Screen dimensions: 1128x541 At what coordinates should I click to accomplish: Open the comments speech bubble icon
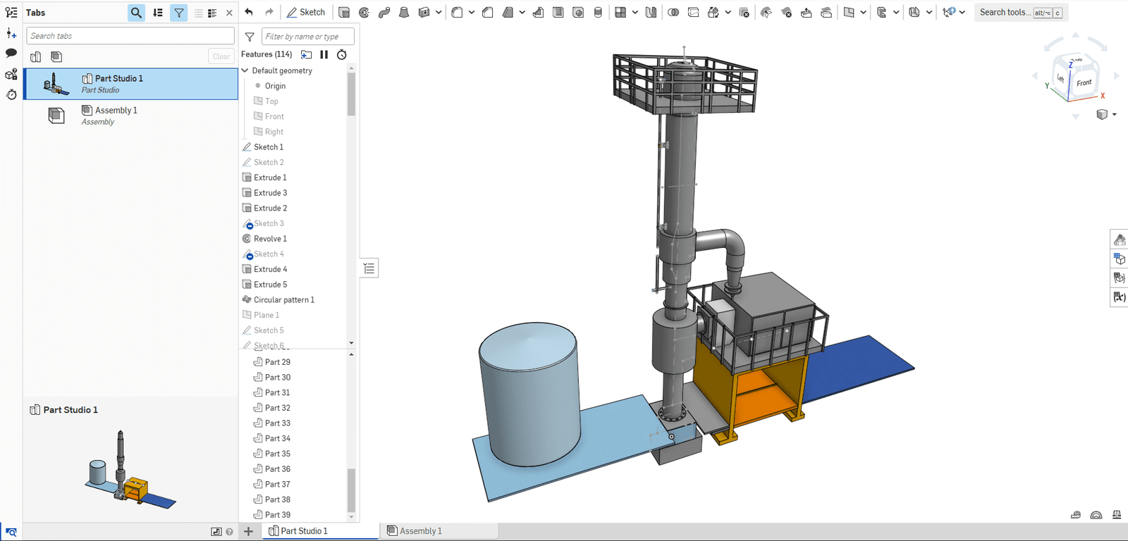point(11,53)
